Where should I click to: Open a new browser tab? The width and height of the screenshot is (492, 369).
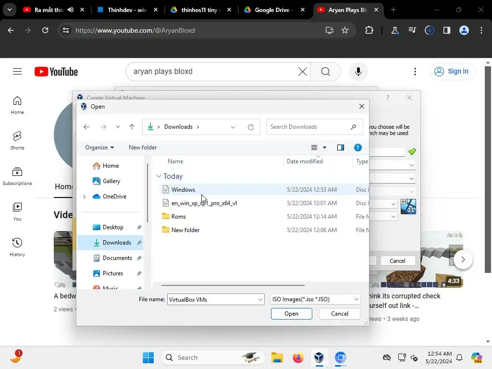click(x=393, y=10)
